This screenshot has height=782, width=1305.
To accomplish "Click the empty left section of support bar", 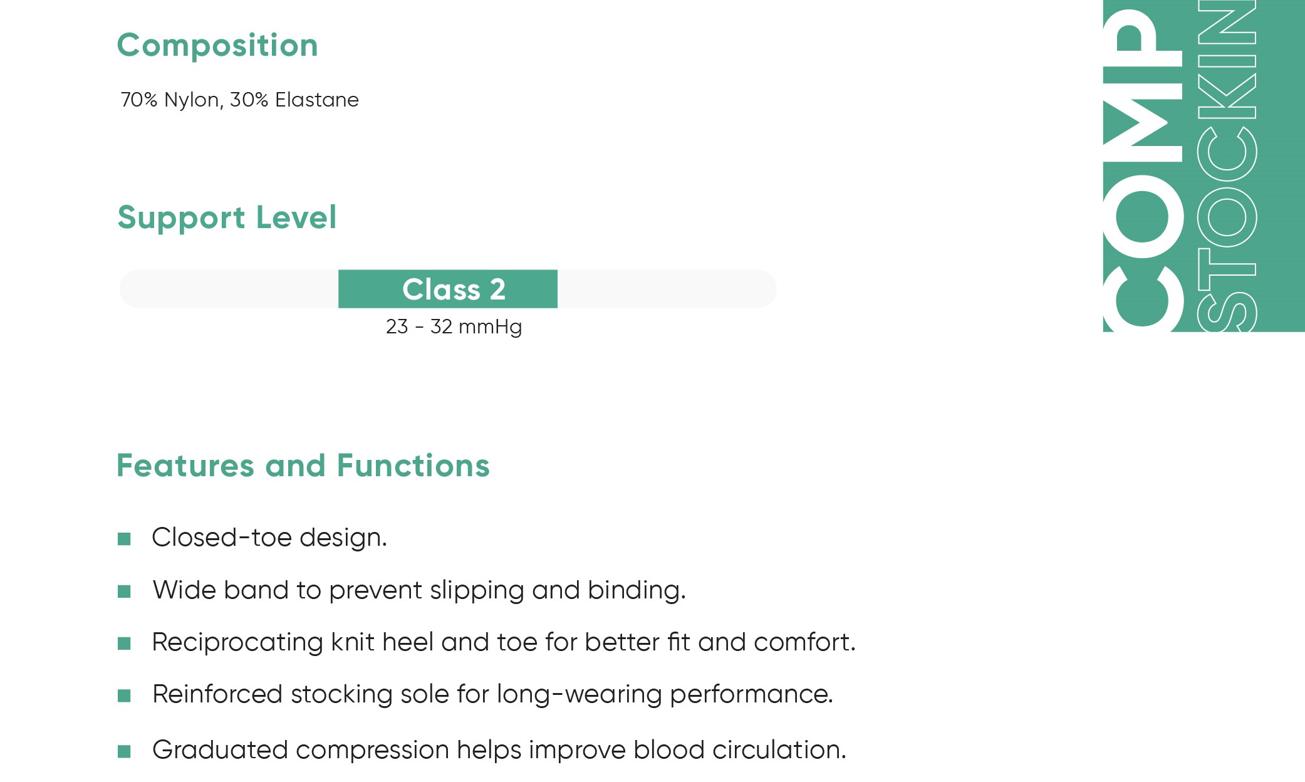I will pos(229,289).
